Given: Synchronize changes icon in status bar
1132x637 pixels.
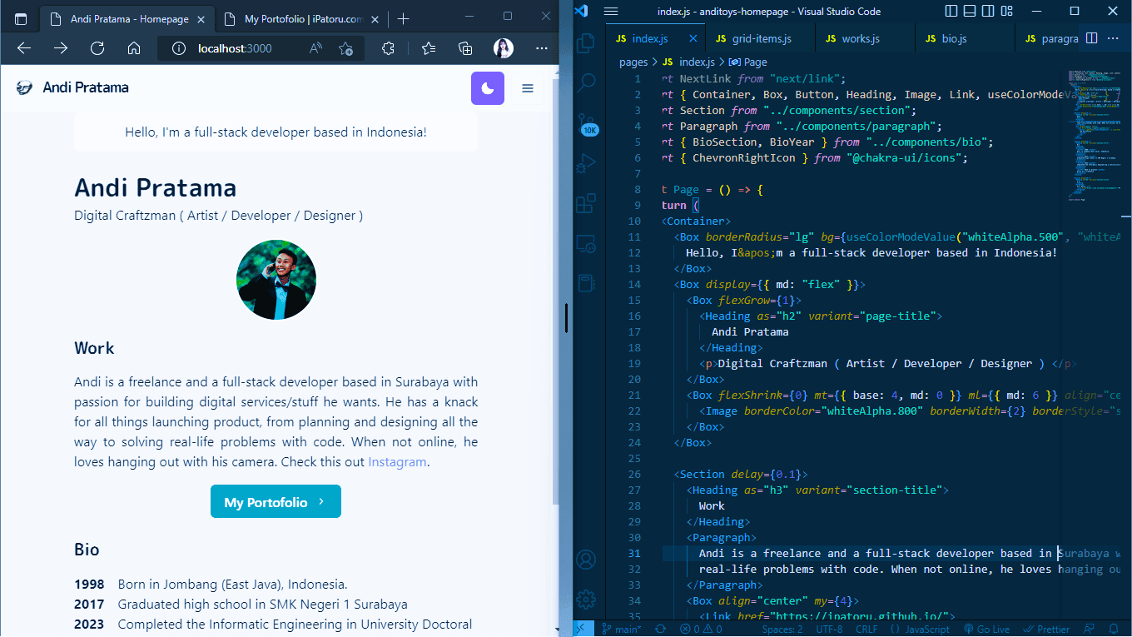Looking at the screenshot, I should pos(661,629).
